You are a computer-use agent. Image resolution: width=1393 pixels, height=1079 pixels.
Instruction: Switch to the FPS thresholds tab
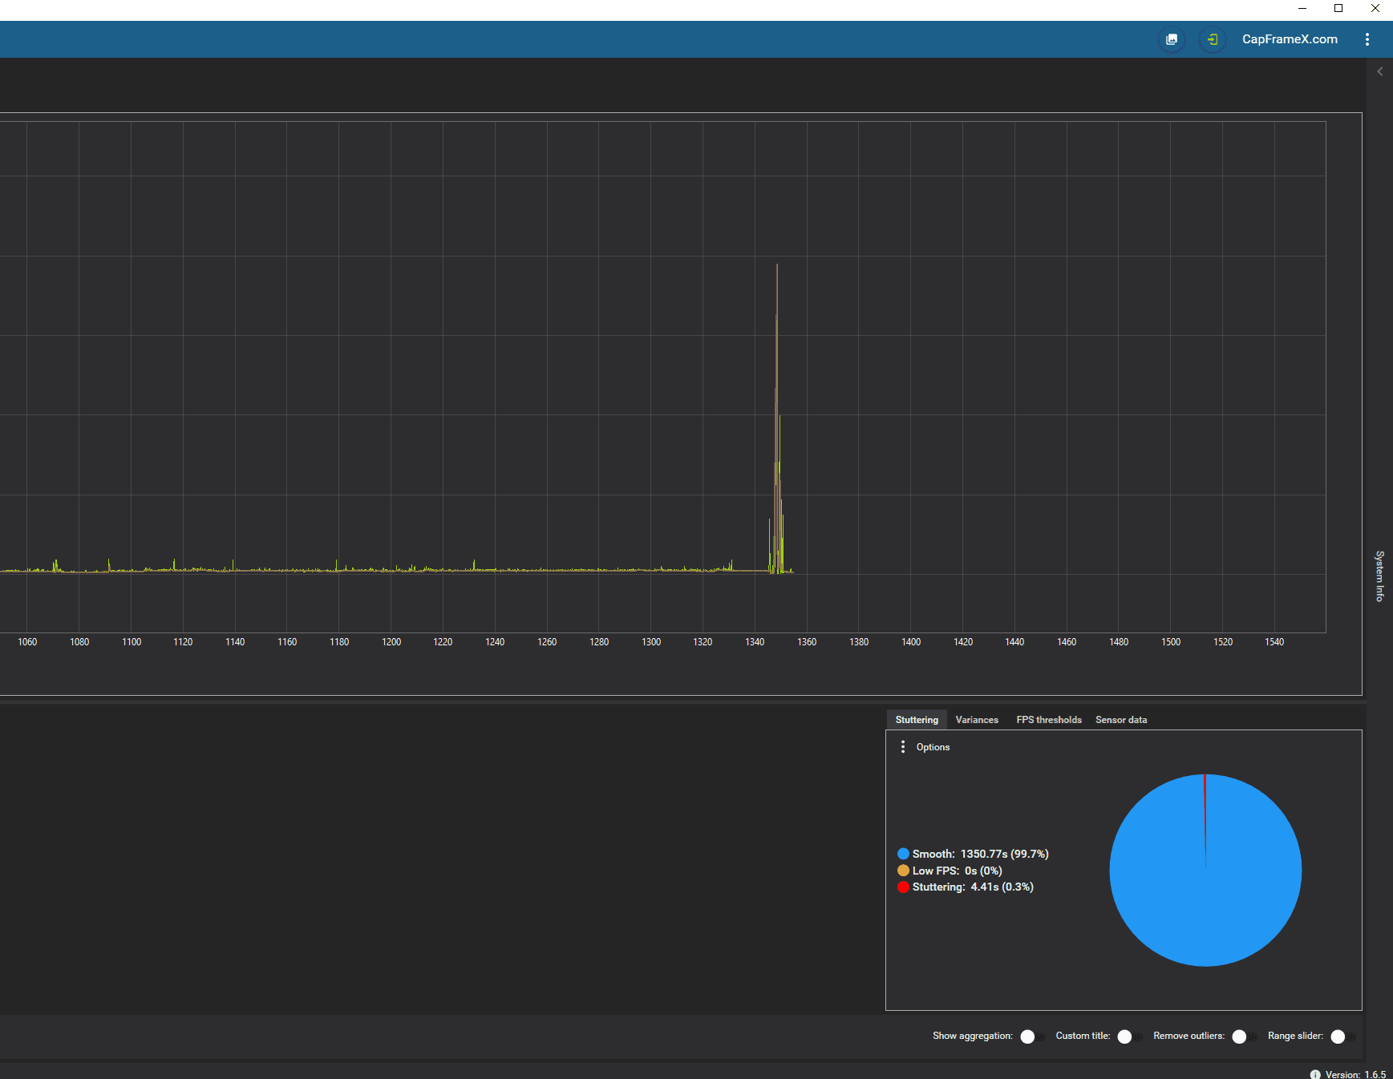coord(1049,720)
